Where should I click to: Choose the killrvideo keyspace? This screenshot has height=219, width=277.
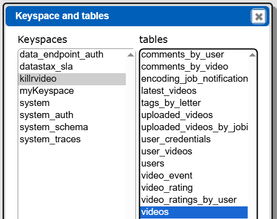(72, 79)
